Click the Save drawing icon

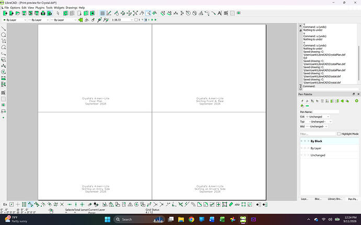24,14
